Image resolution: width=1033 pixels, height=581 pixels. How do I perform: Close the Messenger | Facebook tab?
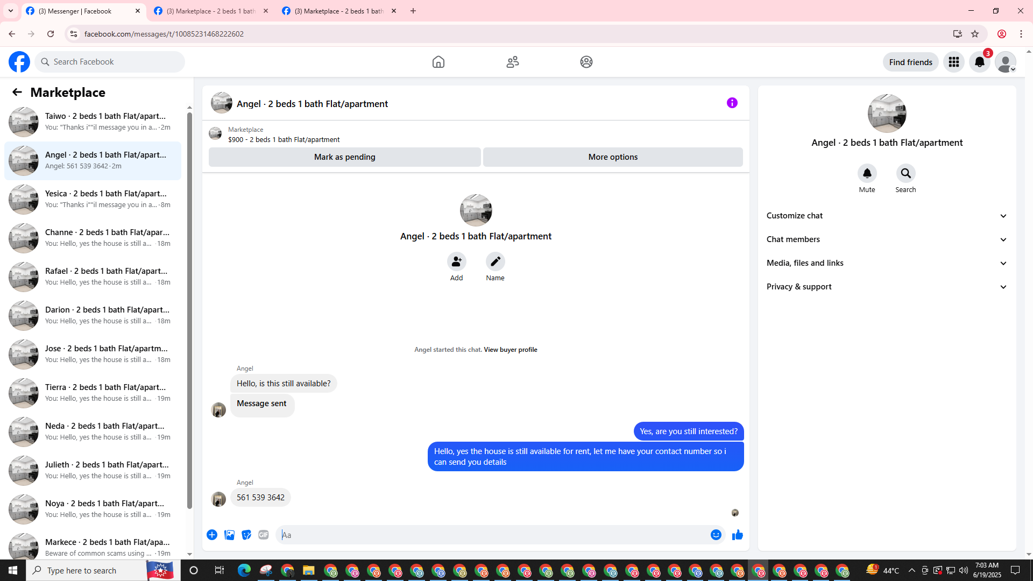coord(138,11)
